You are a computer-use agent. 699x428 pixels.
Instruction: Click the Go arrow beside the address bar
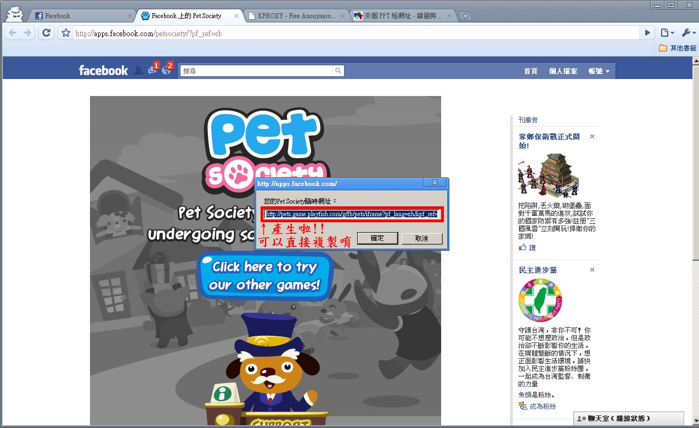(647, 33)
